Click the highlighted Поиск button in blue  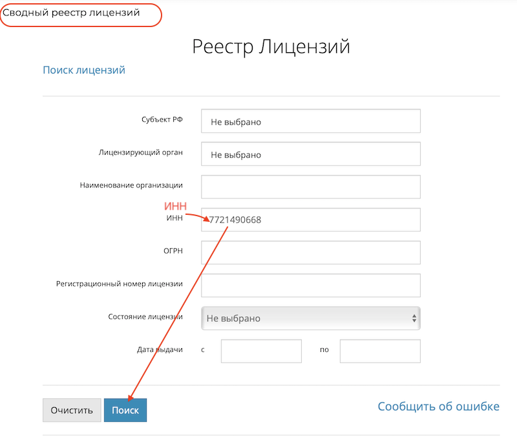click(x=125, y=410)
